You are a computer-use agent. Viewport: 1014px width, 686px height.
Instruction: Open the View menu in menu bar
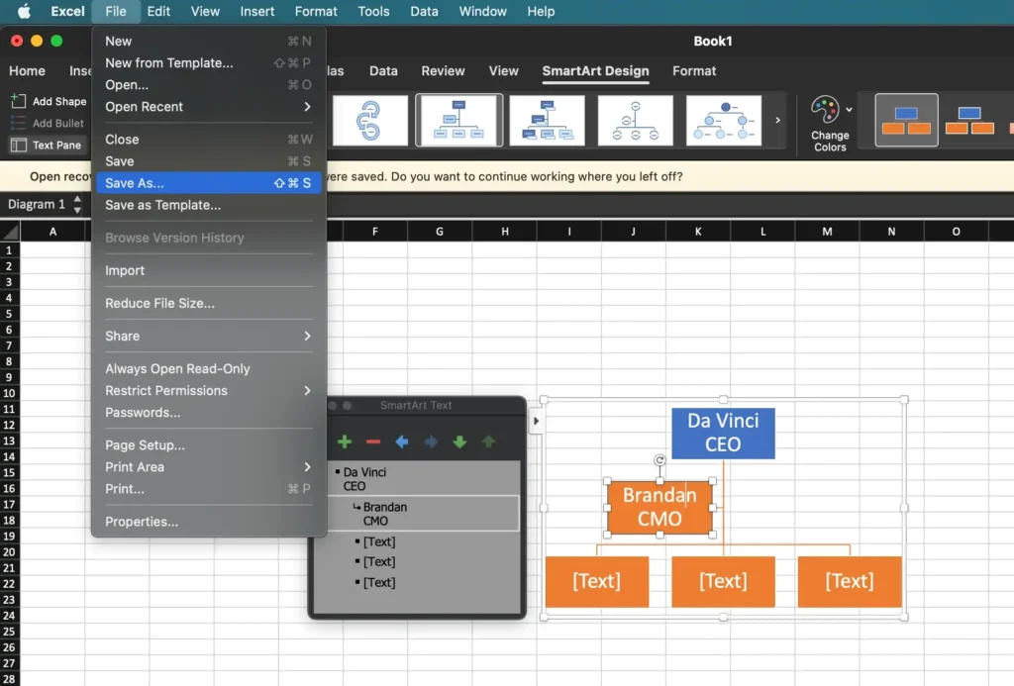[x=205, y=11]
